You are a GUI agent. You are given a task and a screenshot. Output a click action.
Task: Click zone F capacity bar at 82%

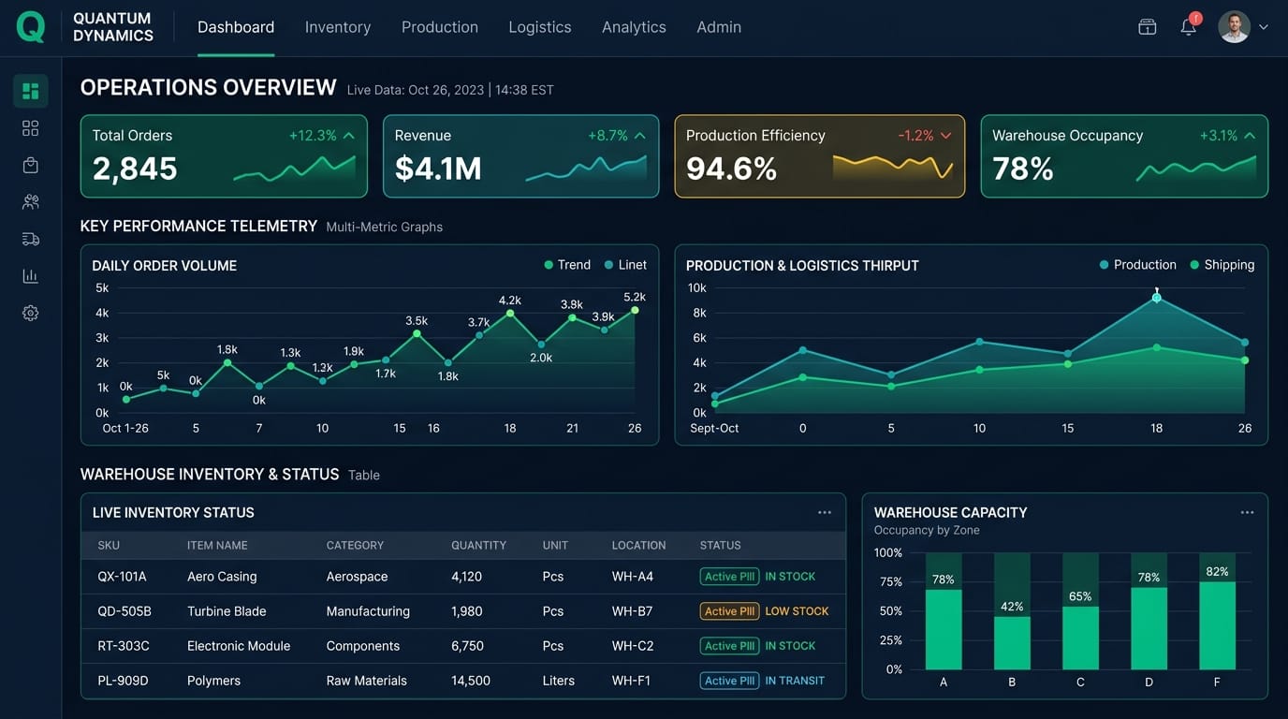[x=1217, y=625]
